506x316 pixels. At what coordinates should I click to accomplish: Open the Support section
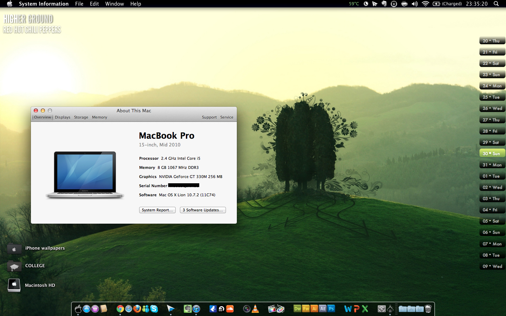209,117
